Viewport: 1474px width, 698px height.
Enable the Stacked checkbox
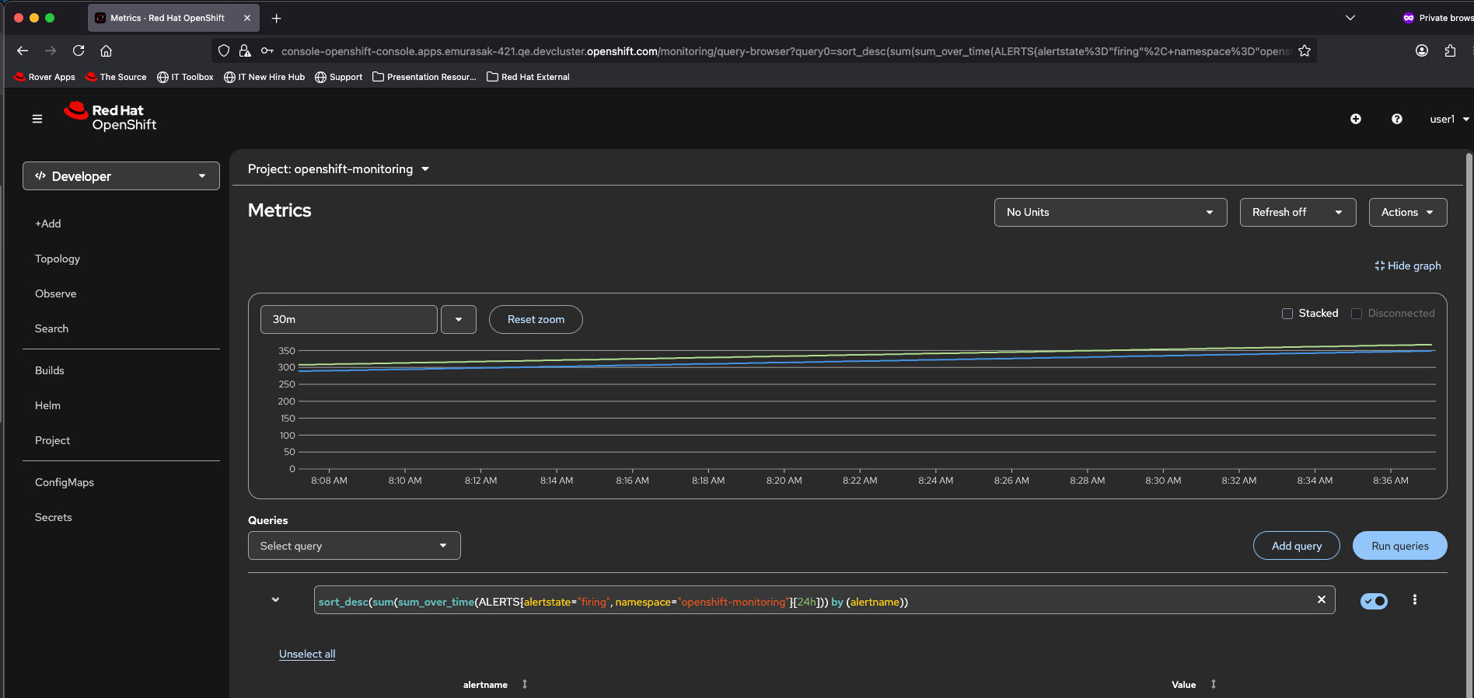click(1287, 314)
